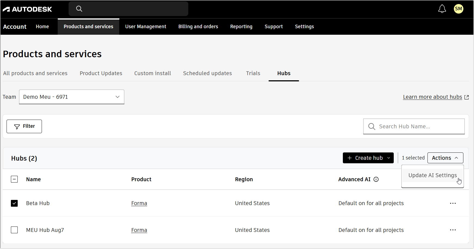Switch to Custom install tab
Screen dimensions: 474x249
(x=153, y=73)
